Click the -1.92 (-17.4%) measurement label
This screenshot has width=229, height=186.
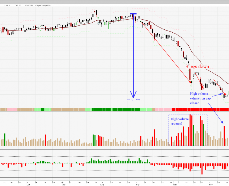tap(133, 100)
